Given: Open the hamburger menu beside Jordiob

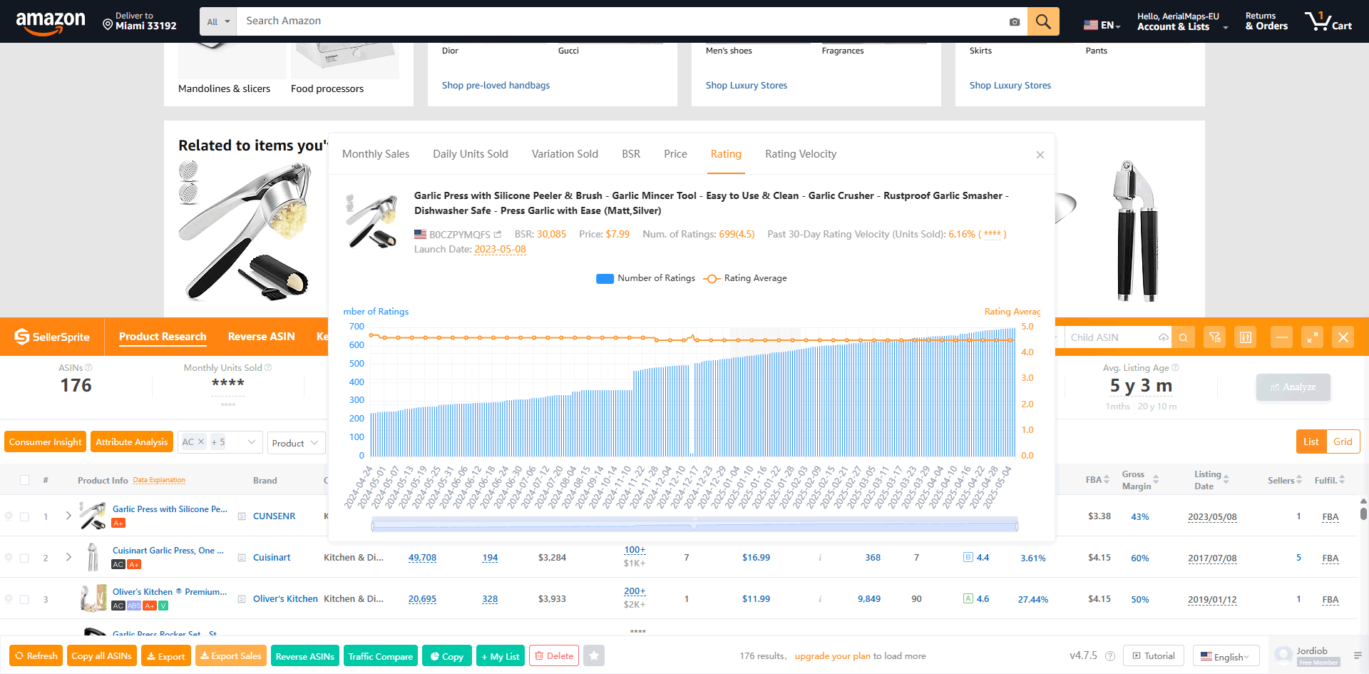Looking at the screenshot, I should pos(1358,655).
